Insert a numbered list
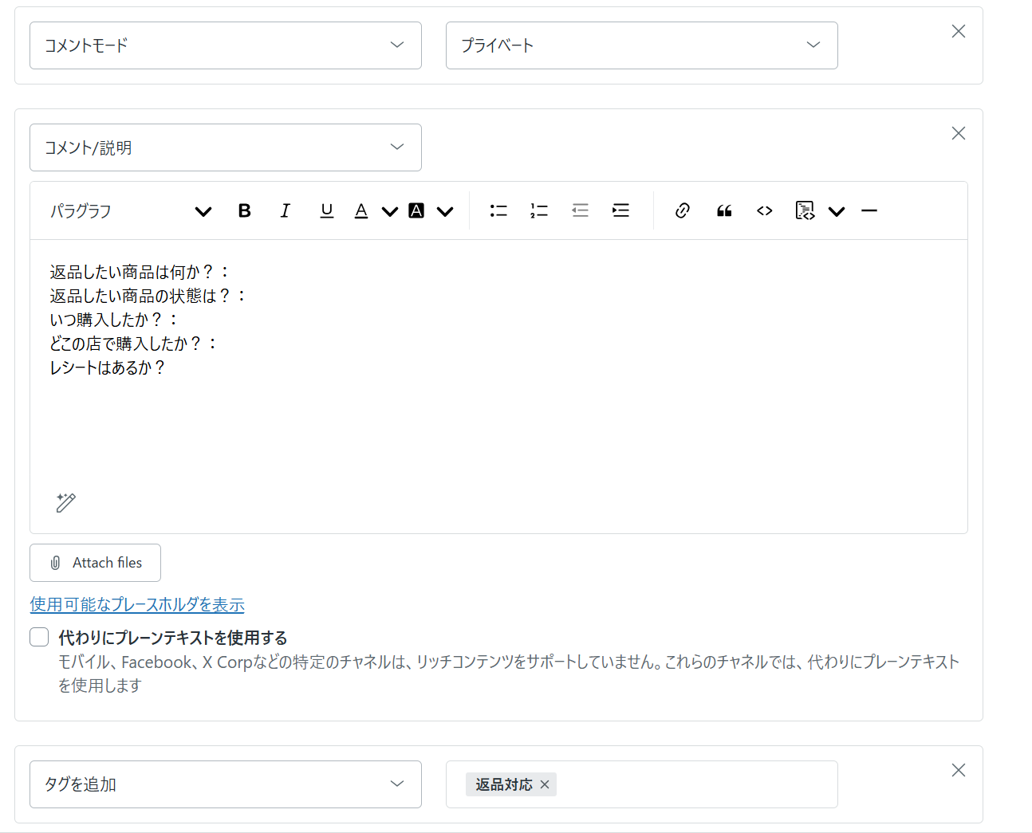Image resolution: width=1032 pixels, height=833 pixels. pos(539,210)
